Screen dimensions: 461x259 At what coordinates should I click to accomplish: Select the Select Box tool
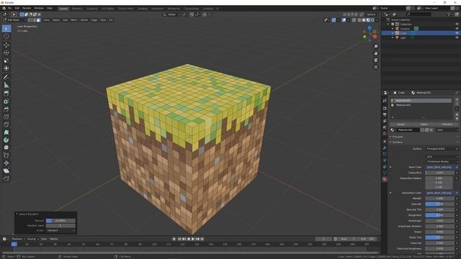6,29
